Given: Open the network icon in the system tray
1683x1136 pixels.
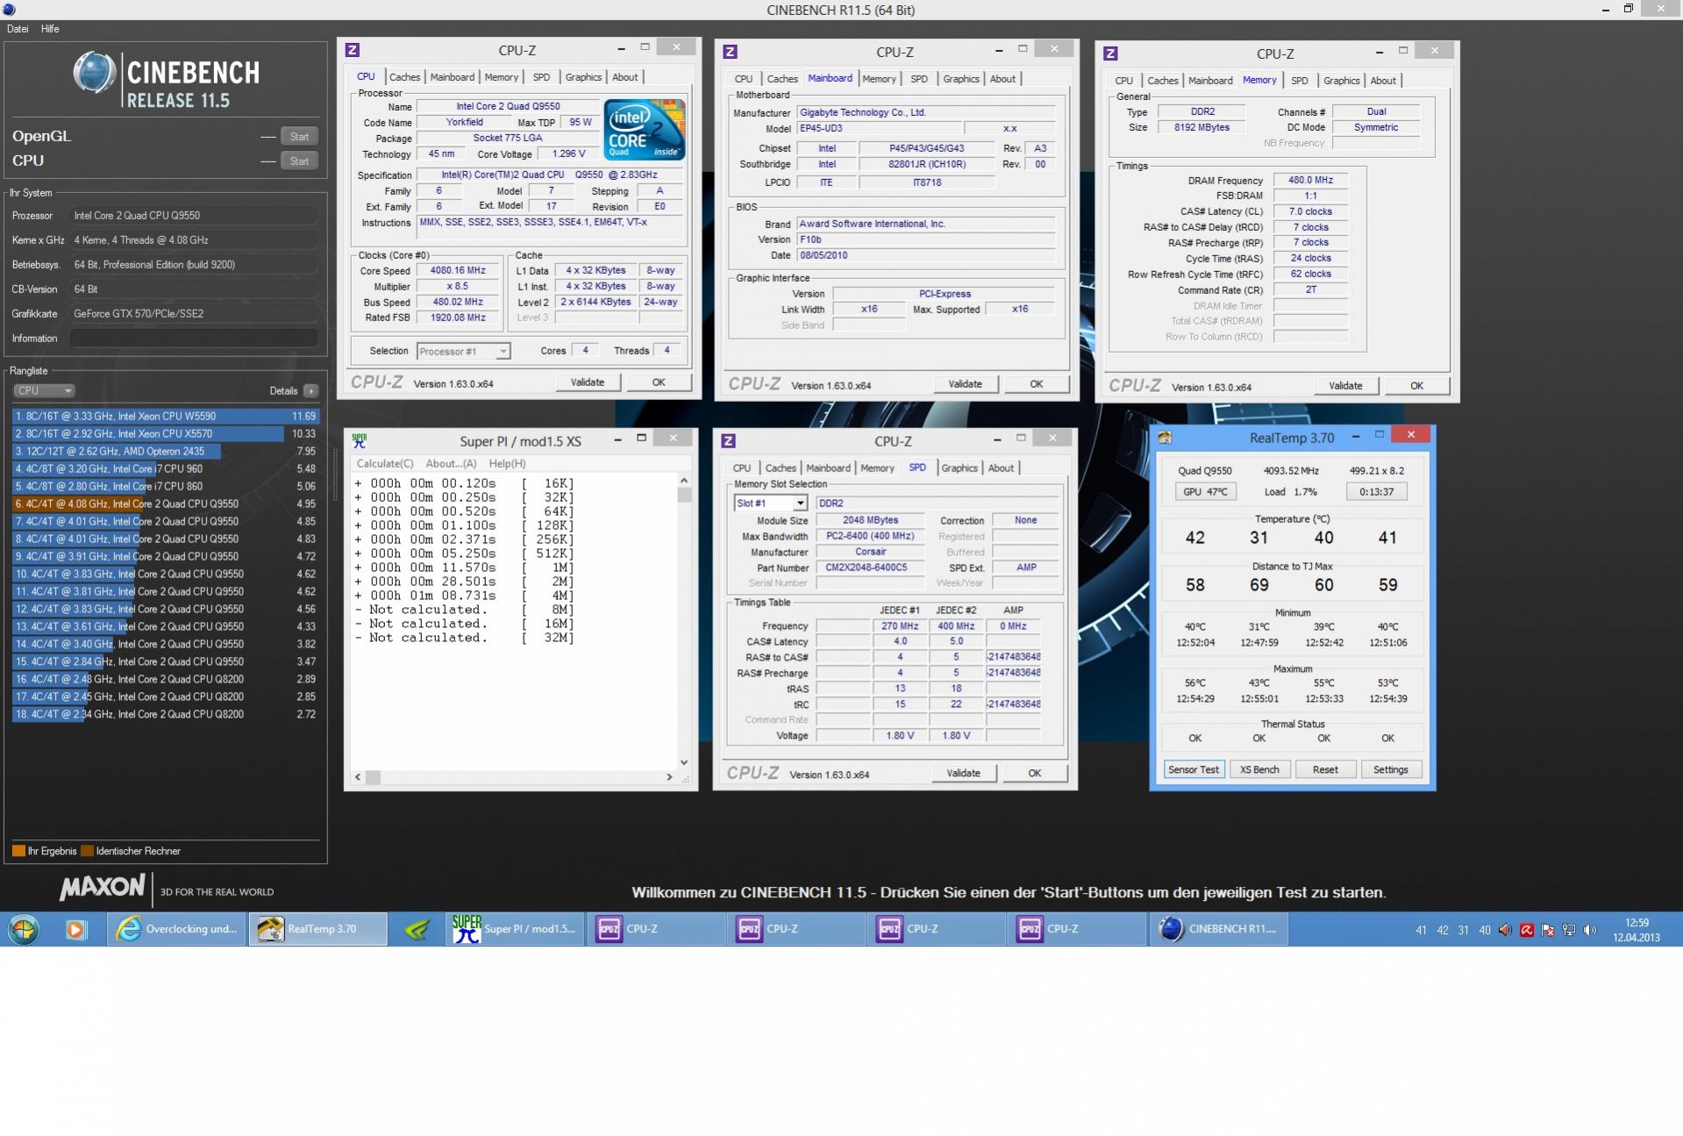Looking at the screenshot, I should [x=1569, y=930].
